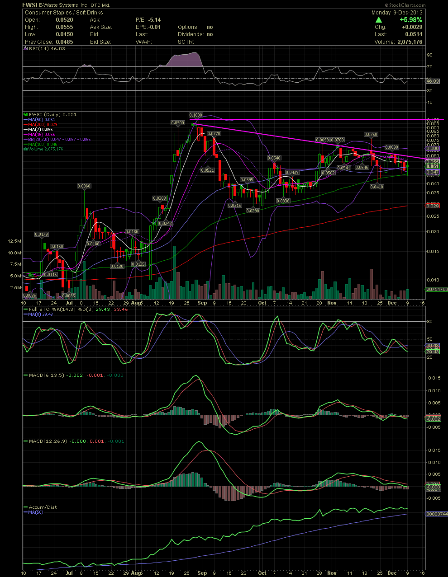The image size is (448, 577).
Task: Click the Last value 0.0514
Action: [414, 34]
